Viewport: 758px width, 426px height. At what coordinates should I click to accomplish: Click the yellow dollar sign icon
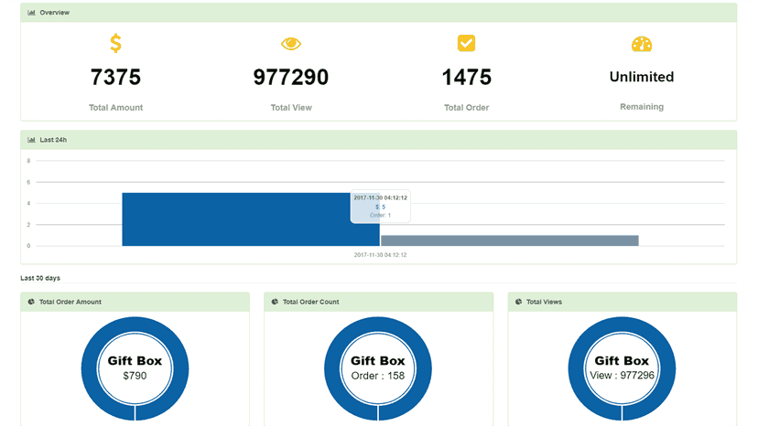[115, 43]
